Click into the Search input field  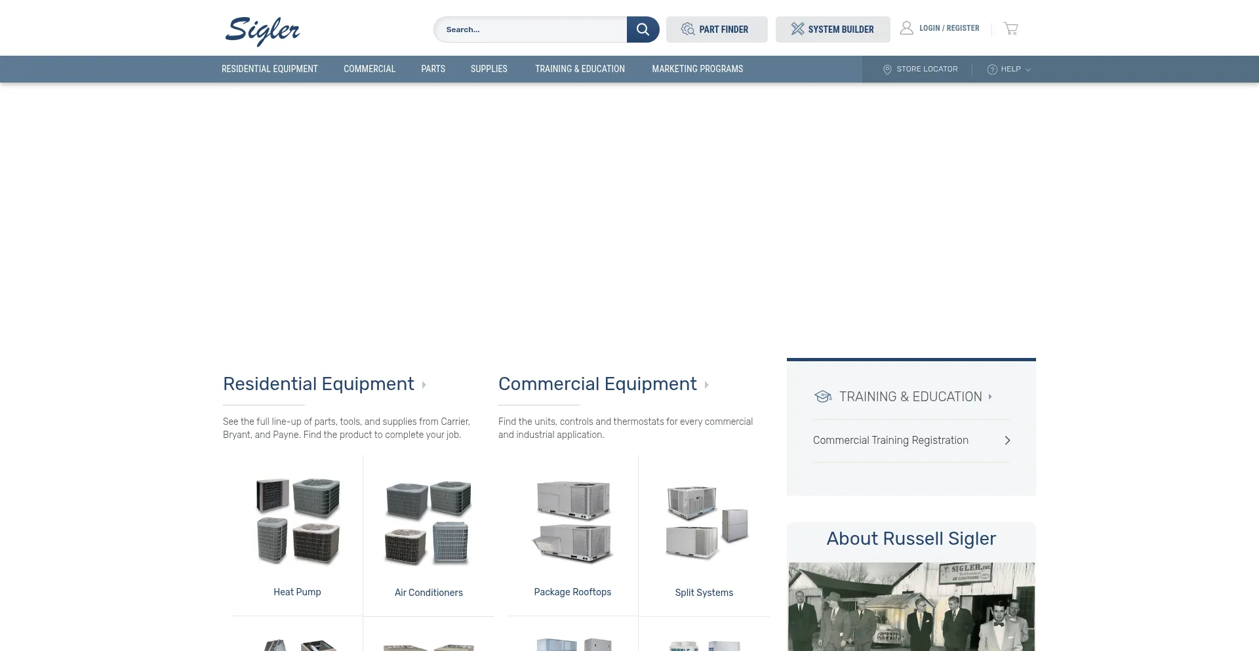click(x=531, y=30)
